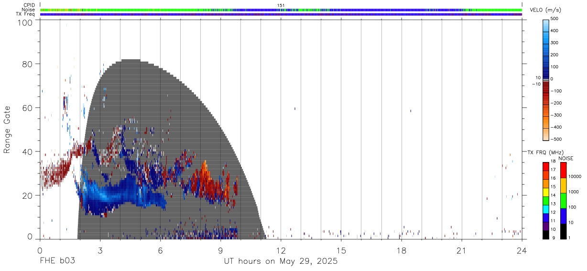Select the blue TX frequency strip
Viewport: 587px width, 271px height.
pos(281,14)
